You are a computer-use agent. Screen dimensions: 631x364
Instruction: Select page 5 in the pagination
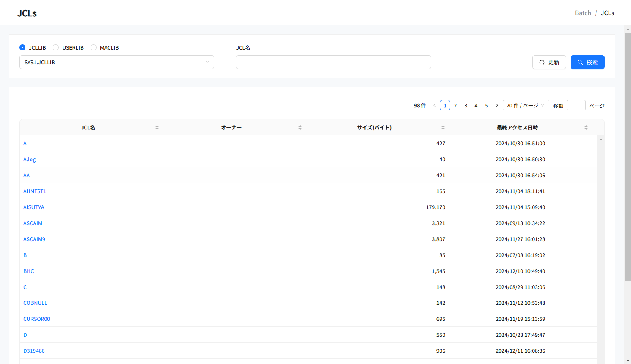487,106
